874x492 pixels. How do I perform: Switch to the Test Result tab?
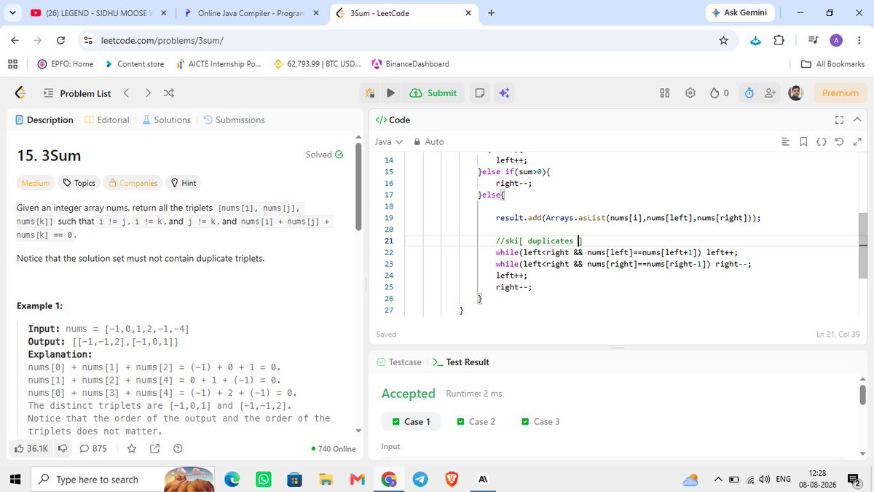[x=460, y=362]
